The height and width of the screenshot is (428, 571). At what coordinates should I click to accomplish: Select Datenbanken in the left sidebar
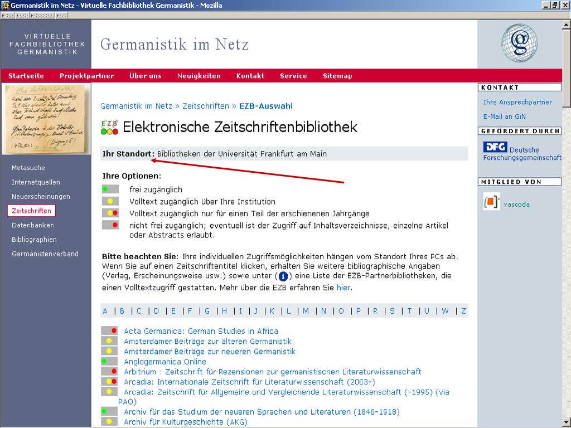[33, 225]
